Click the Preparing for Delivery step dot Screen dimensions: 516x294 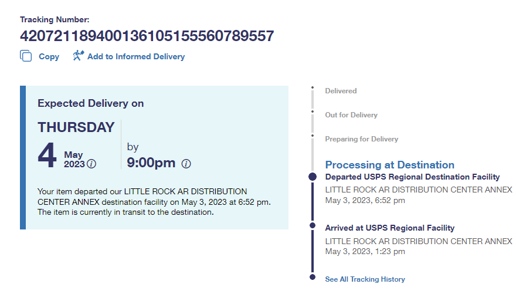pyautogui.click(x=313, y=136)
